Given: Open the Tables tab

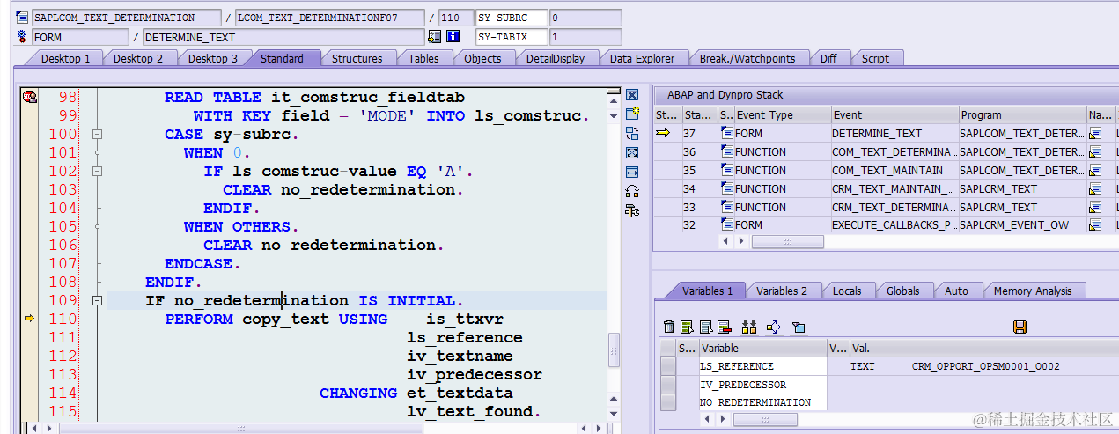Looking at the screenshot, I should [423, 59].
